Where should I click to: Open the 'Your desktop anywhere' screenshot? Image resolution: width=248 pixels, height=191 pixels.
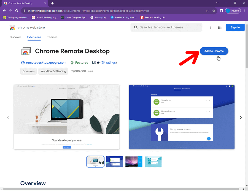point(67,117)
